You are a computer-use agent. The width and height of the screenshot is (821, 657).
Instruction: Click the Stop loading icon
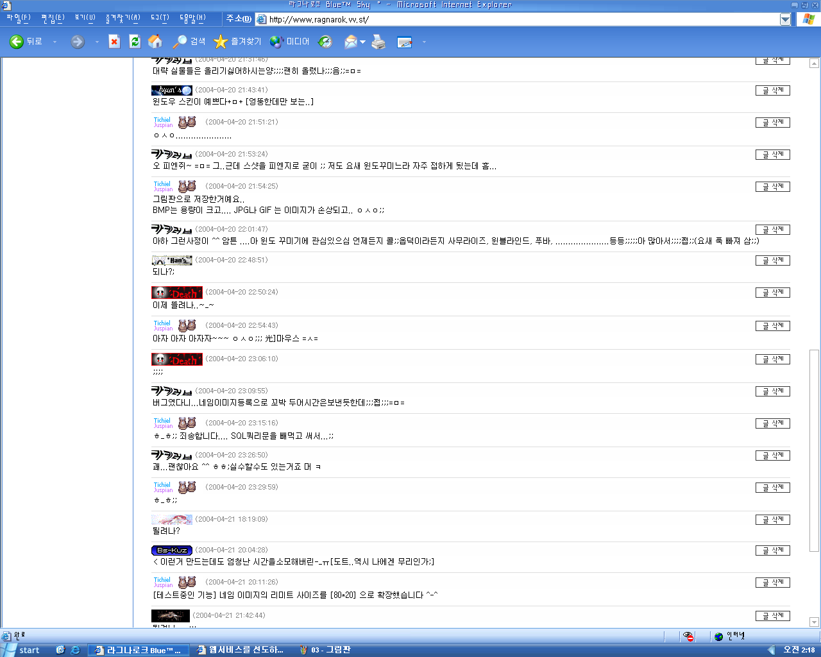pos(114,42)
